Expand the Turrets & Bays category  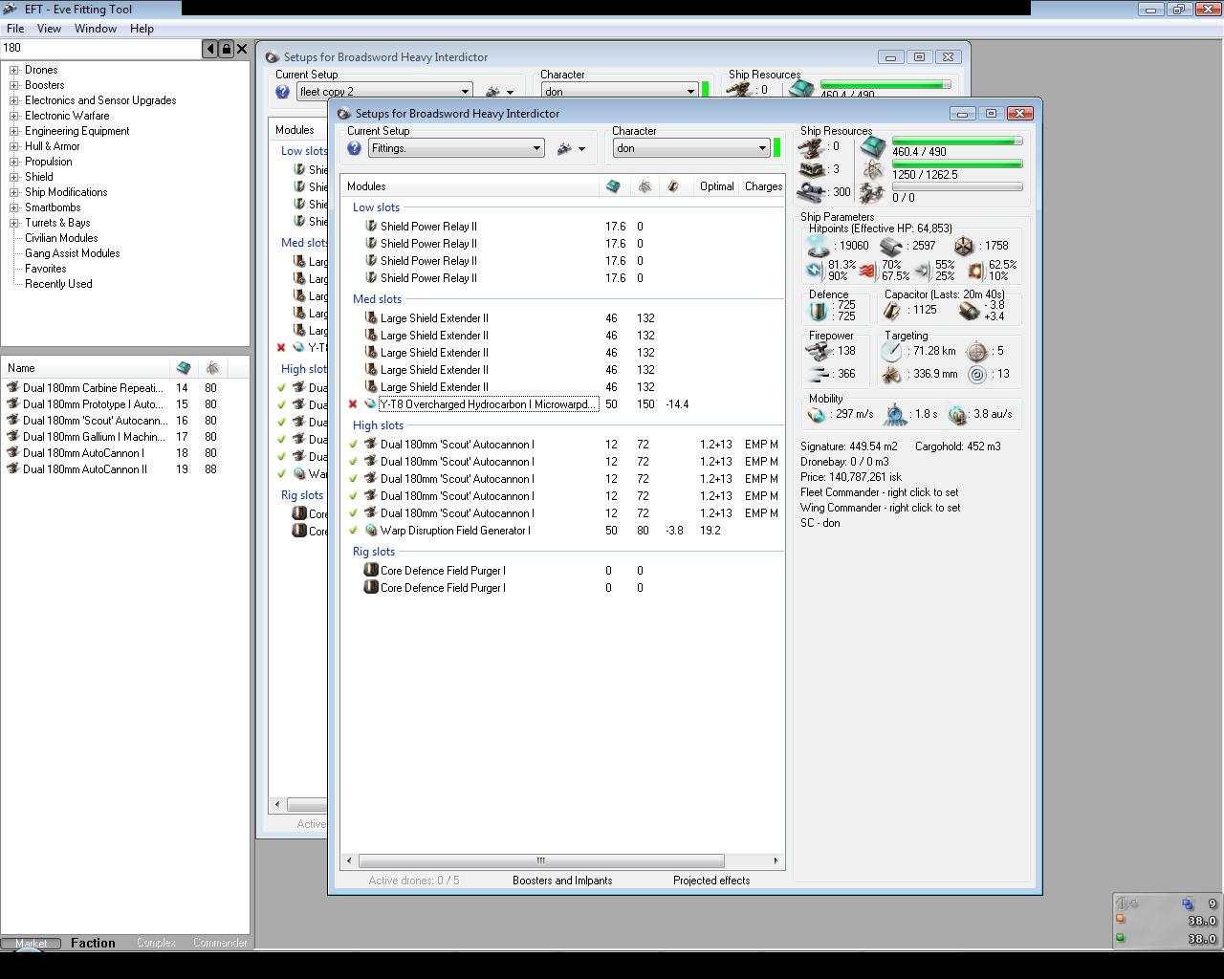point(14,223)
